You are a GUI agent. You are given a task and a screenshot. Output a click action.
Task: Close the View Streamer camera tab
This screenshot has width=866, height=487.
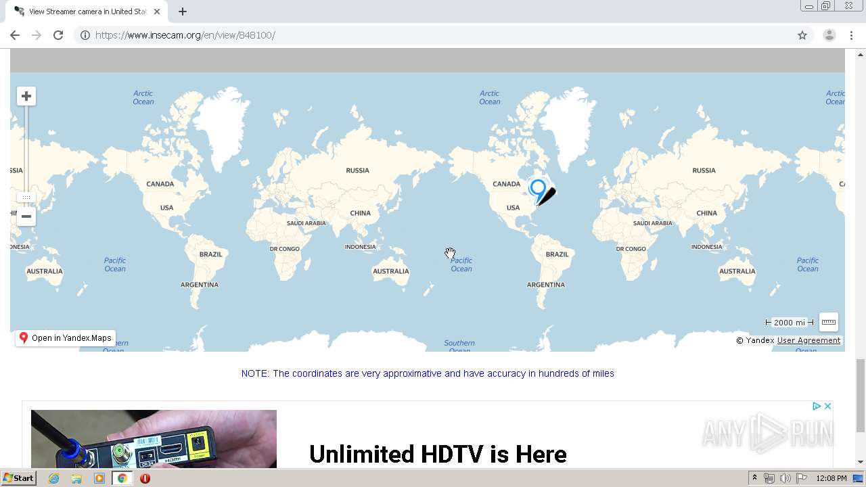(x=158, y=11)
